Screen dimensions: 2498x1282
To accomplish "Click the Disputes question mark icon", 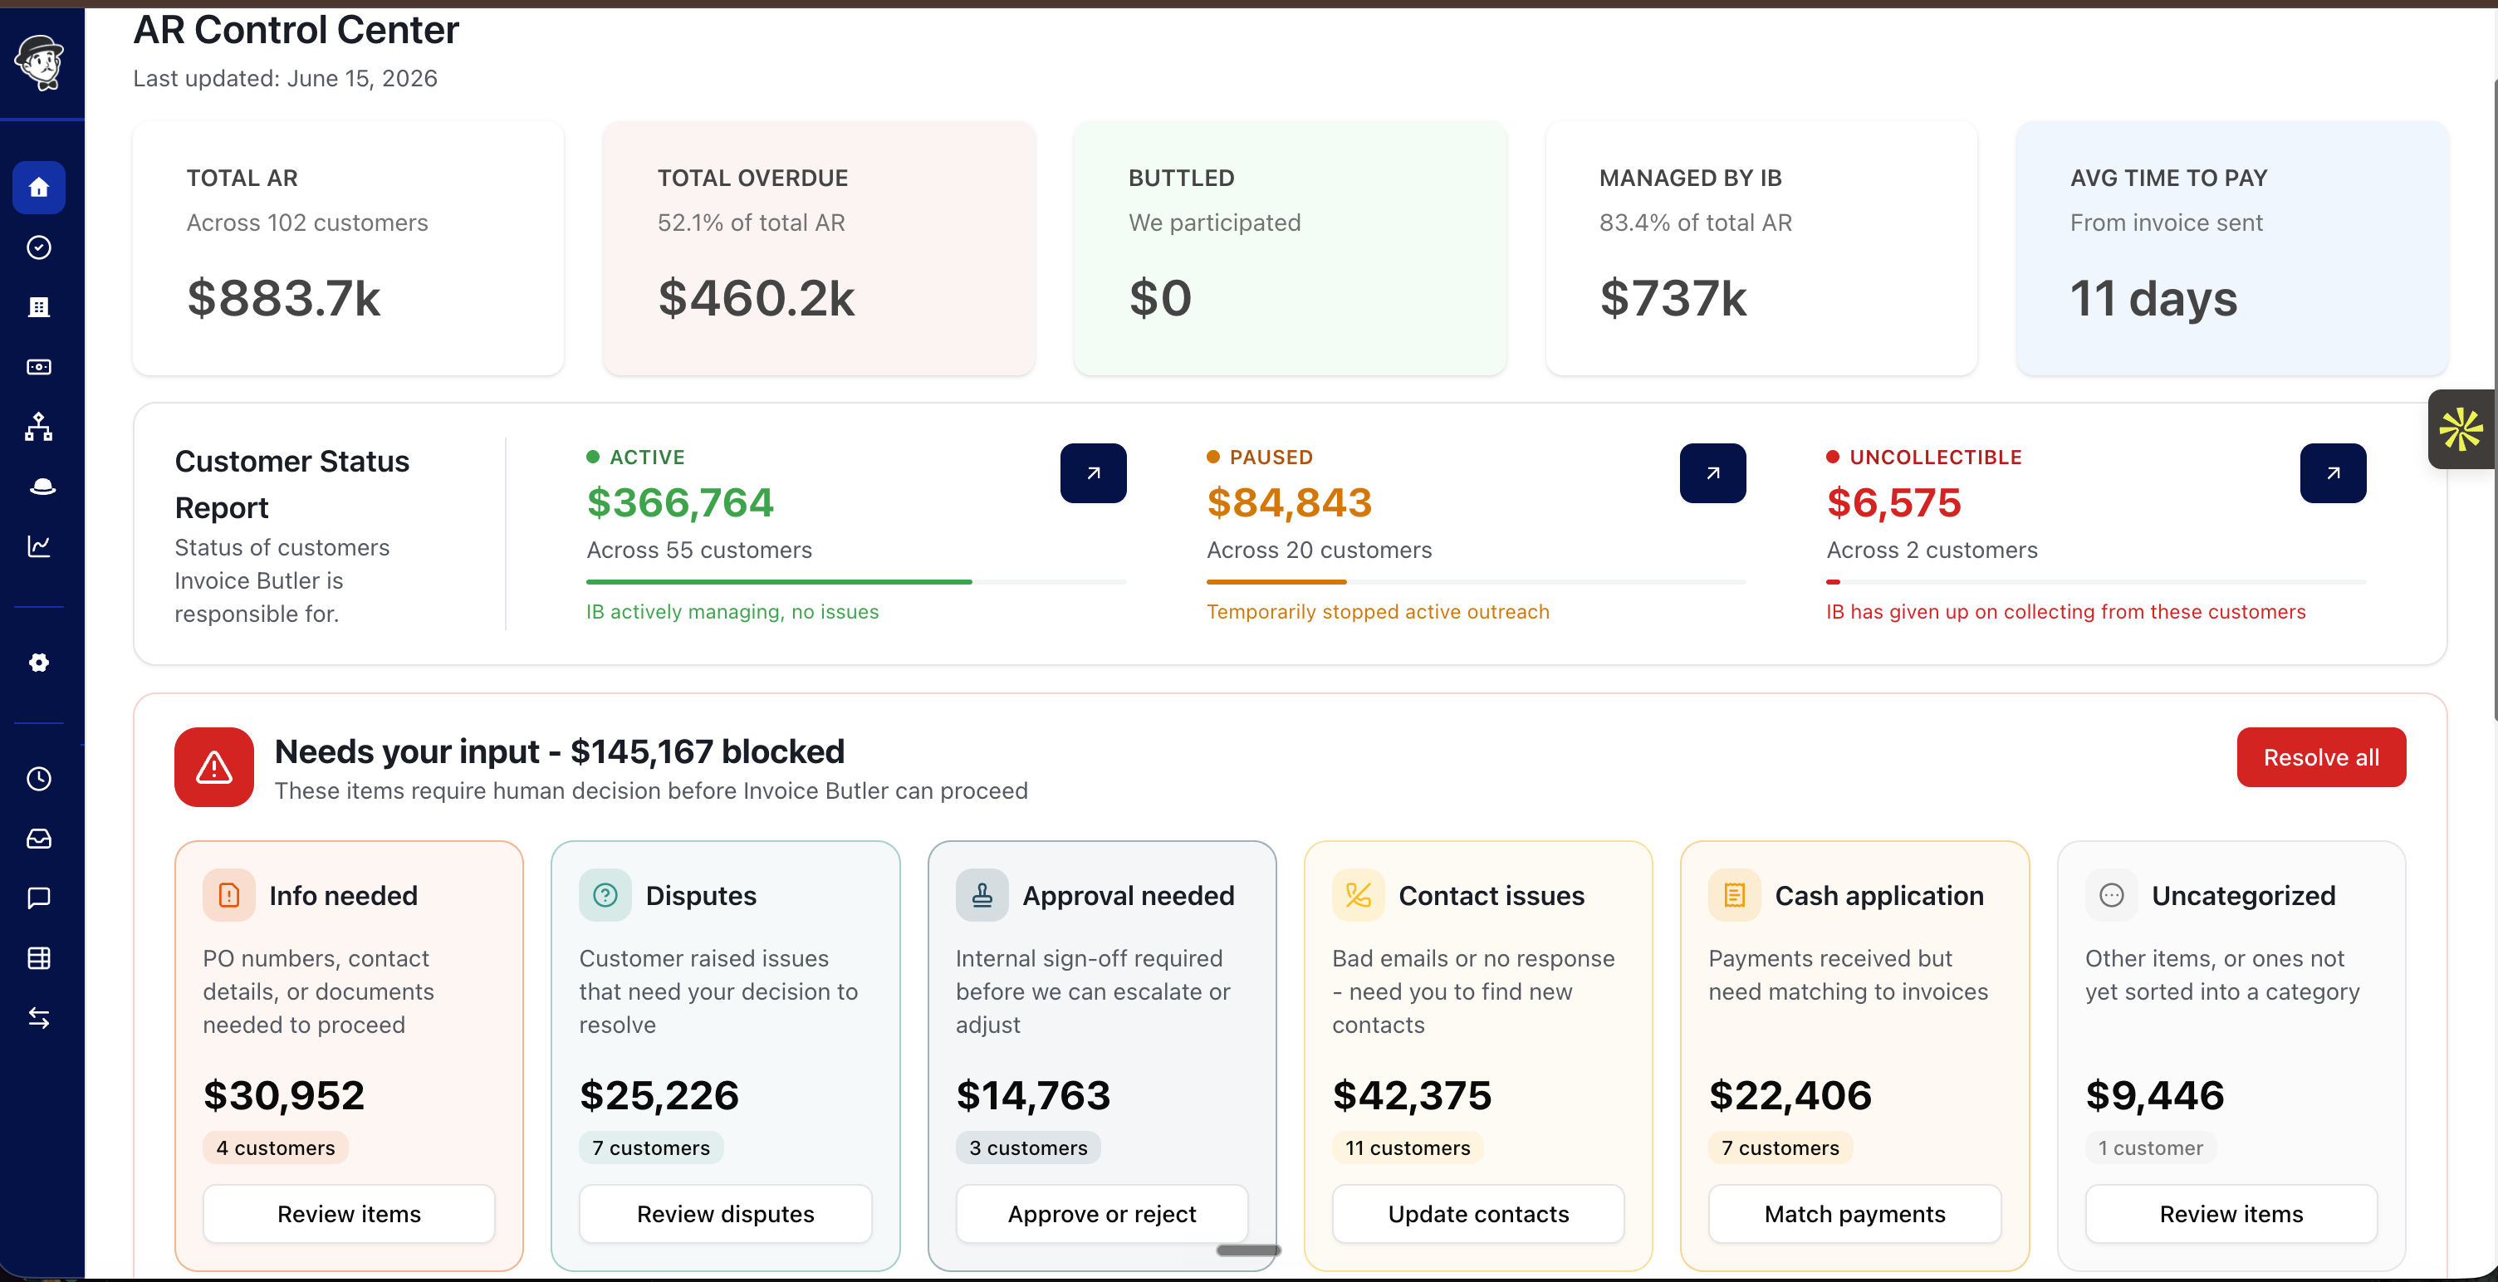I will point(605,895).
